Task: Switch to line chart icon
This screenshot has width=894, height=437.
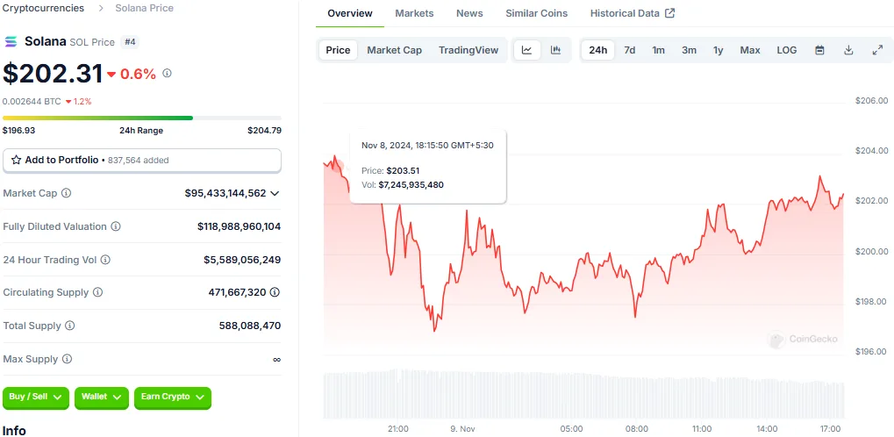Action: pos(526,50)
